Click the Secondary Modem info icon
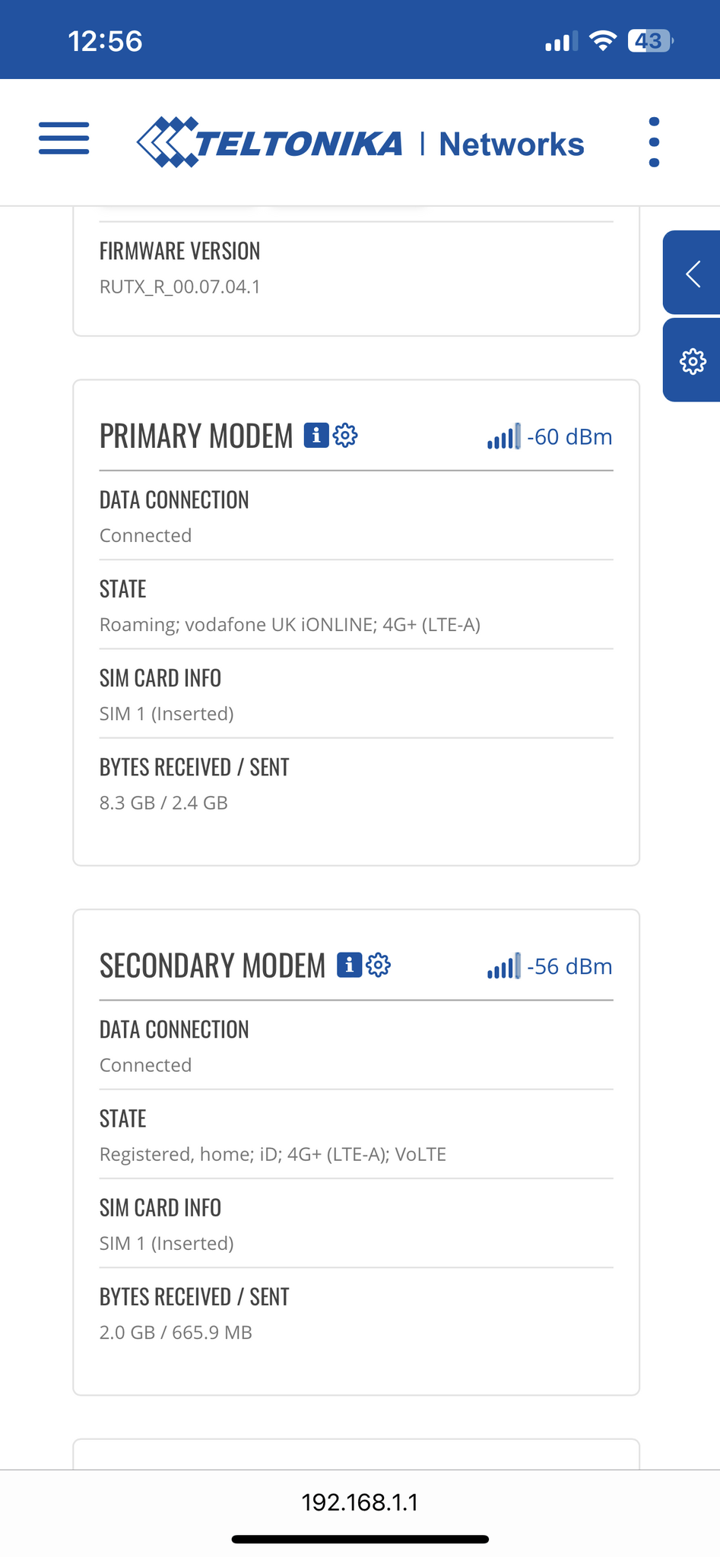Viewport: 720px width, 1557px height. click(x=349, y=966)
